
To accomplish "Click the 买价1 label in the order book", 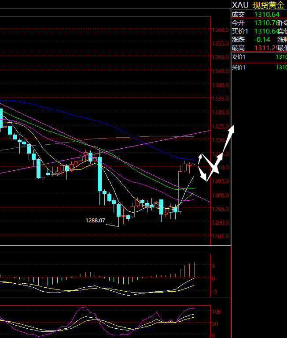I will pyautogui.click(x=239, y=68).
